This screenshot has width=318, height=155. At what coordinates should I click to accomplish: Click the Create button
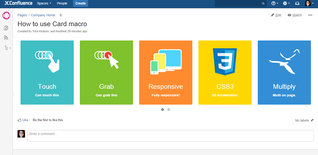(81, 3)
